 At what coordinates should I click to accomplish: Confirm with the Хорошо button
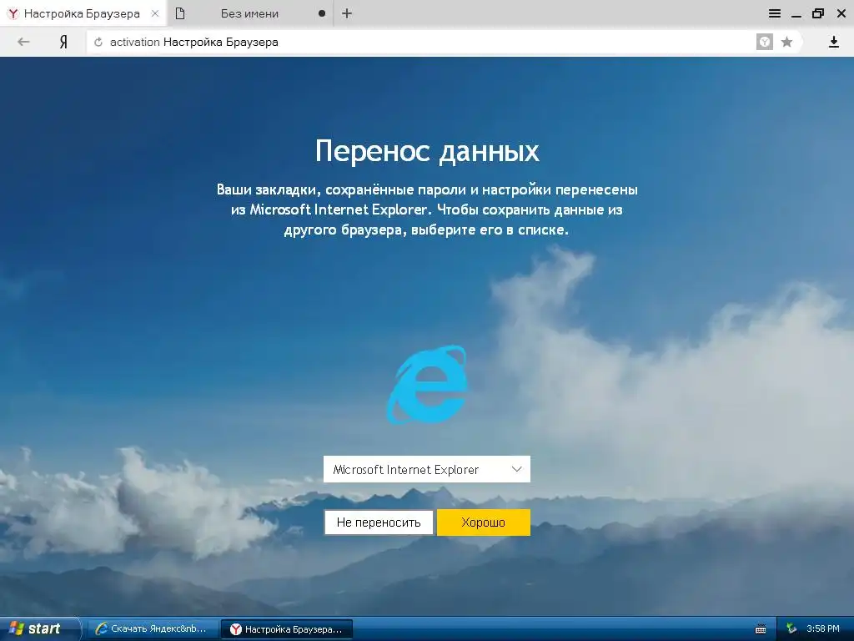[483, 522]
